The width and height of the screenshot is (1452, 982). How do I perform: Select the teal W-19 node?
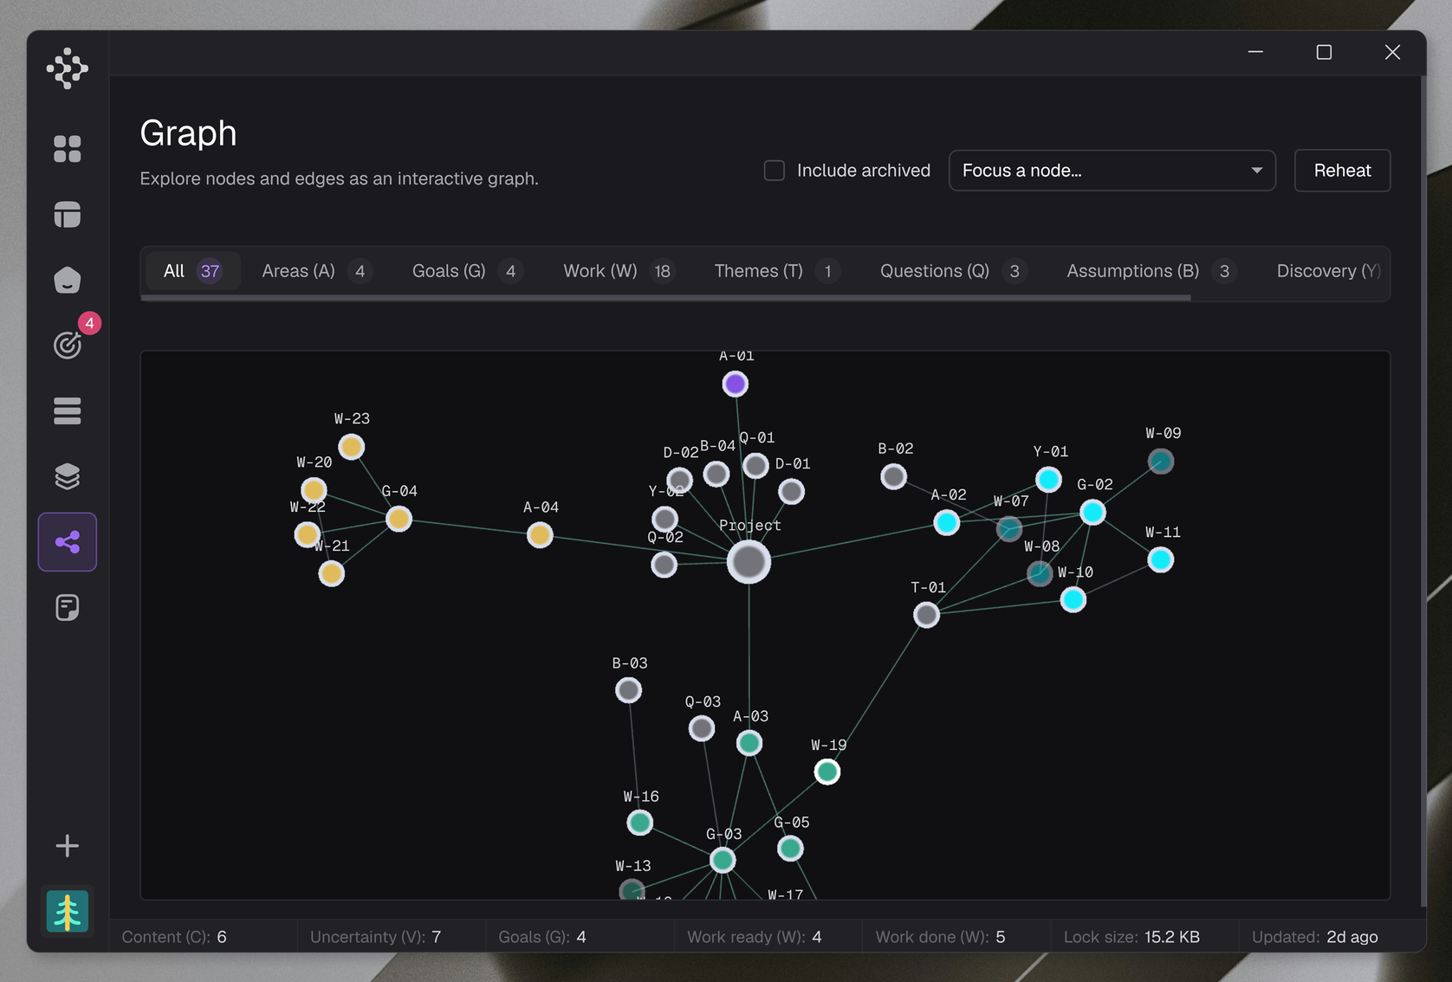827,772
